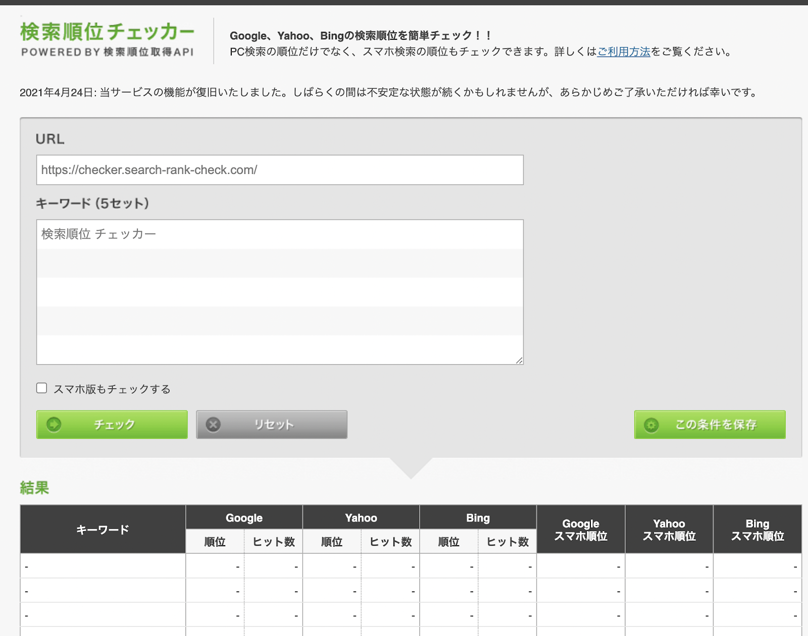Image resolution: width=808 pixels, height=636 pixels.
Task: Click the 結果 section heading
Action: [x=34, y=488]
